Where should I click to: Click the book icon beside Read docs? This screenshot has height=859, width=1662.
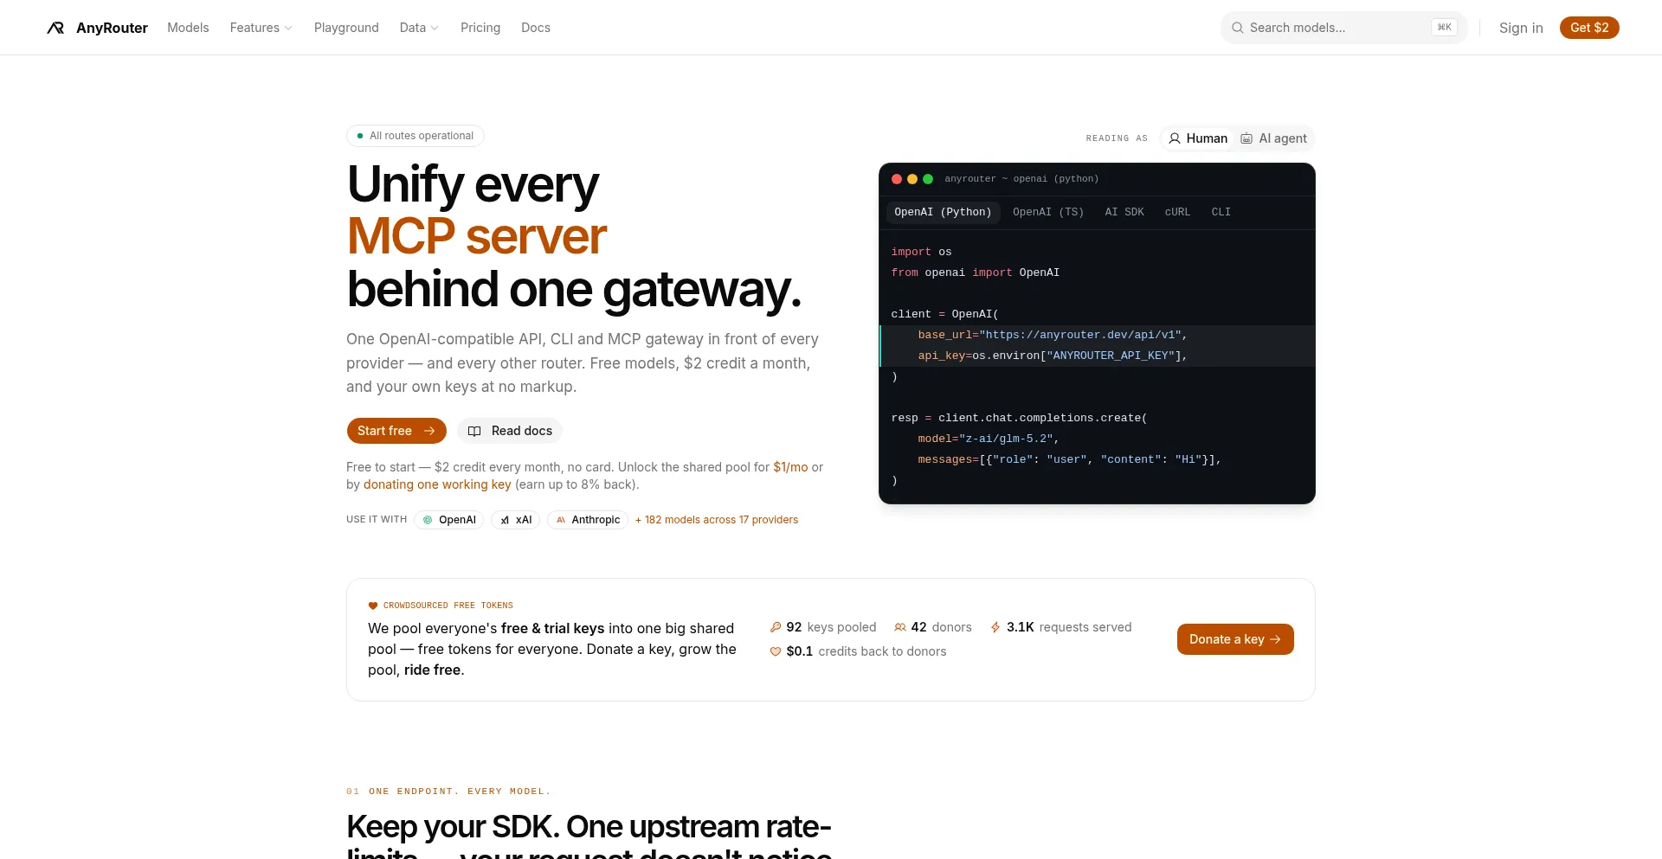click(x=474, y=431)
